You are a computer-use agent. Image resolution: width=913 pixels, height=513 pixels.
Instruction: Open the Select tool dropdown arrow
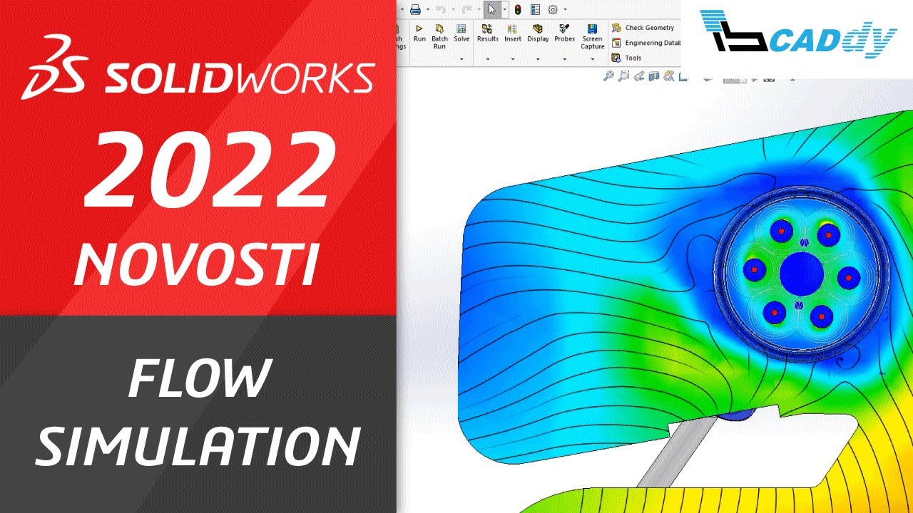pyautogui.click(x=504, y=10)
